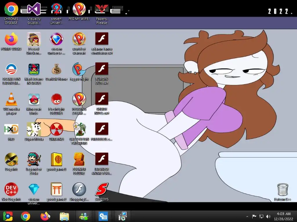Open the CHODE NUTS.swf Flash file
The width and height of the screenshot is (297, 222).
pyautogui.click(x=102, y=99)
